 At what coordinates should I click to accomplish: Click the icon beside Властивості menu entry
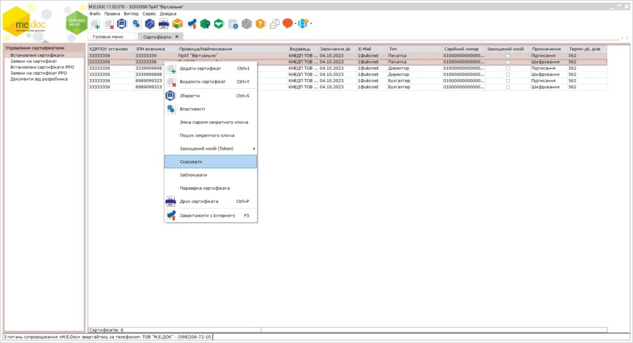[171, 109]
